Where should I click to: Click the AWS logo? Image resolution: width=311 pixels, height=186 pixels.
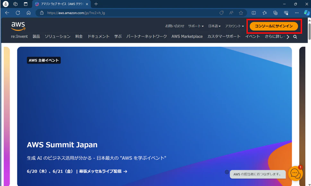click(18, 26)
